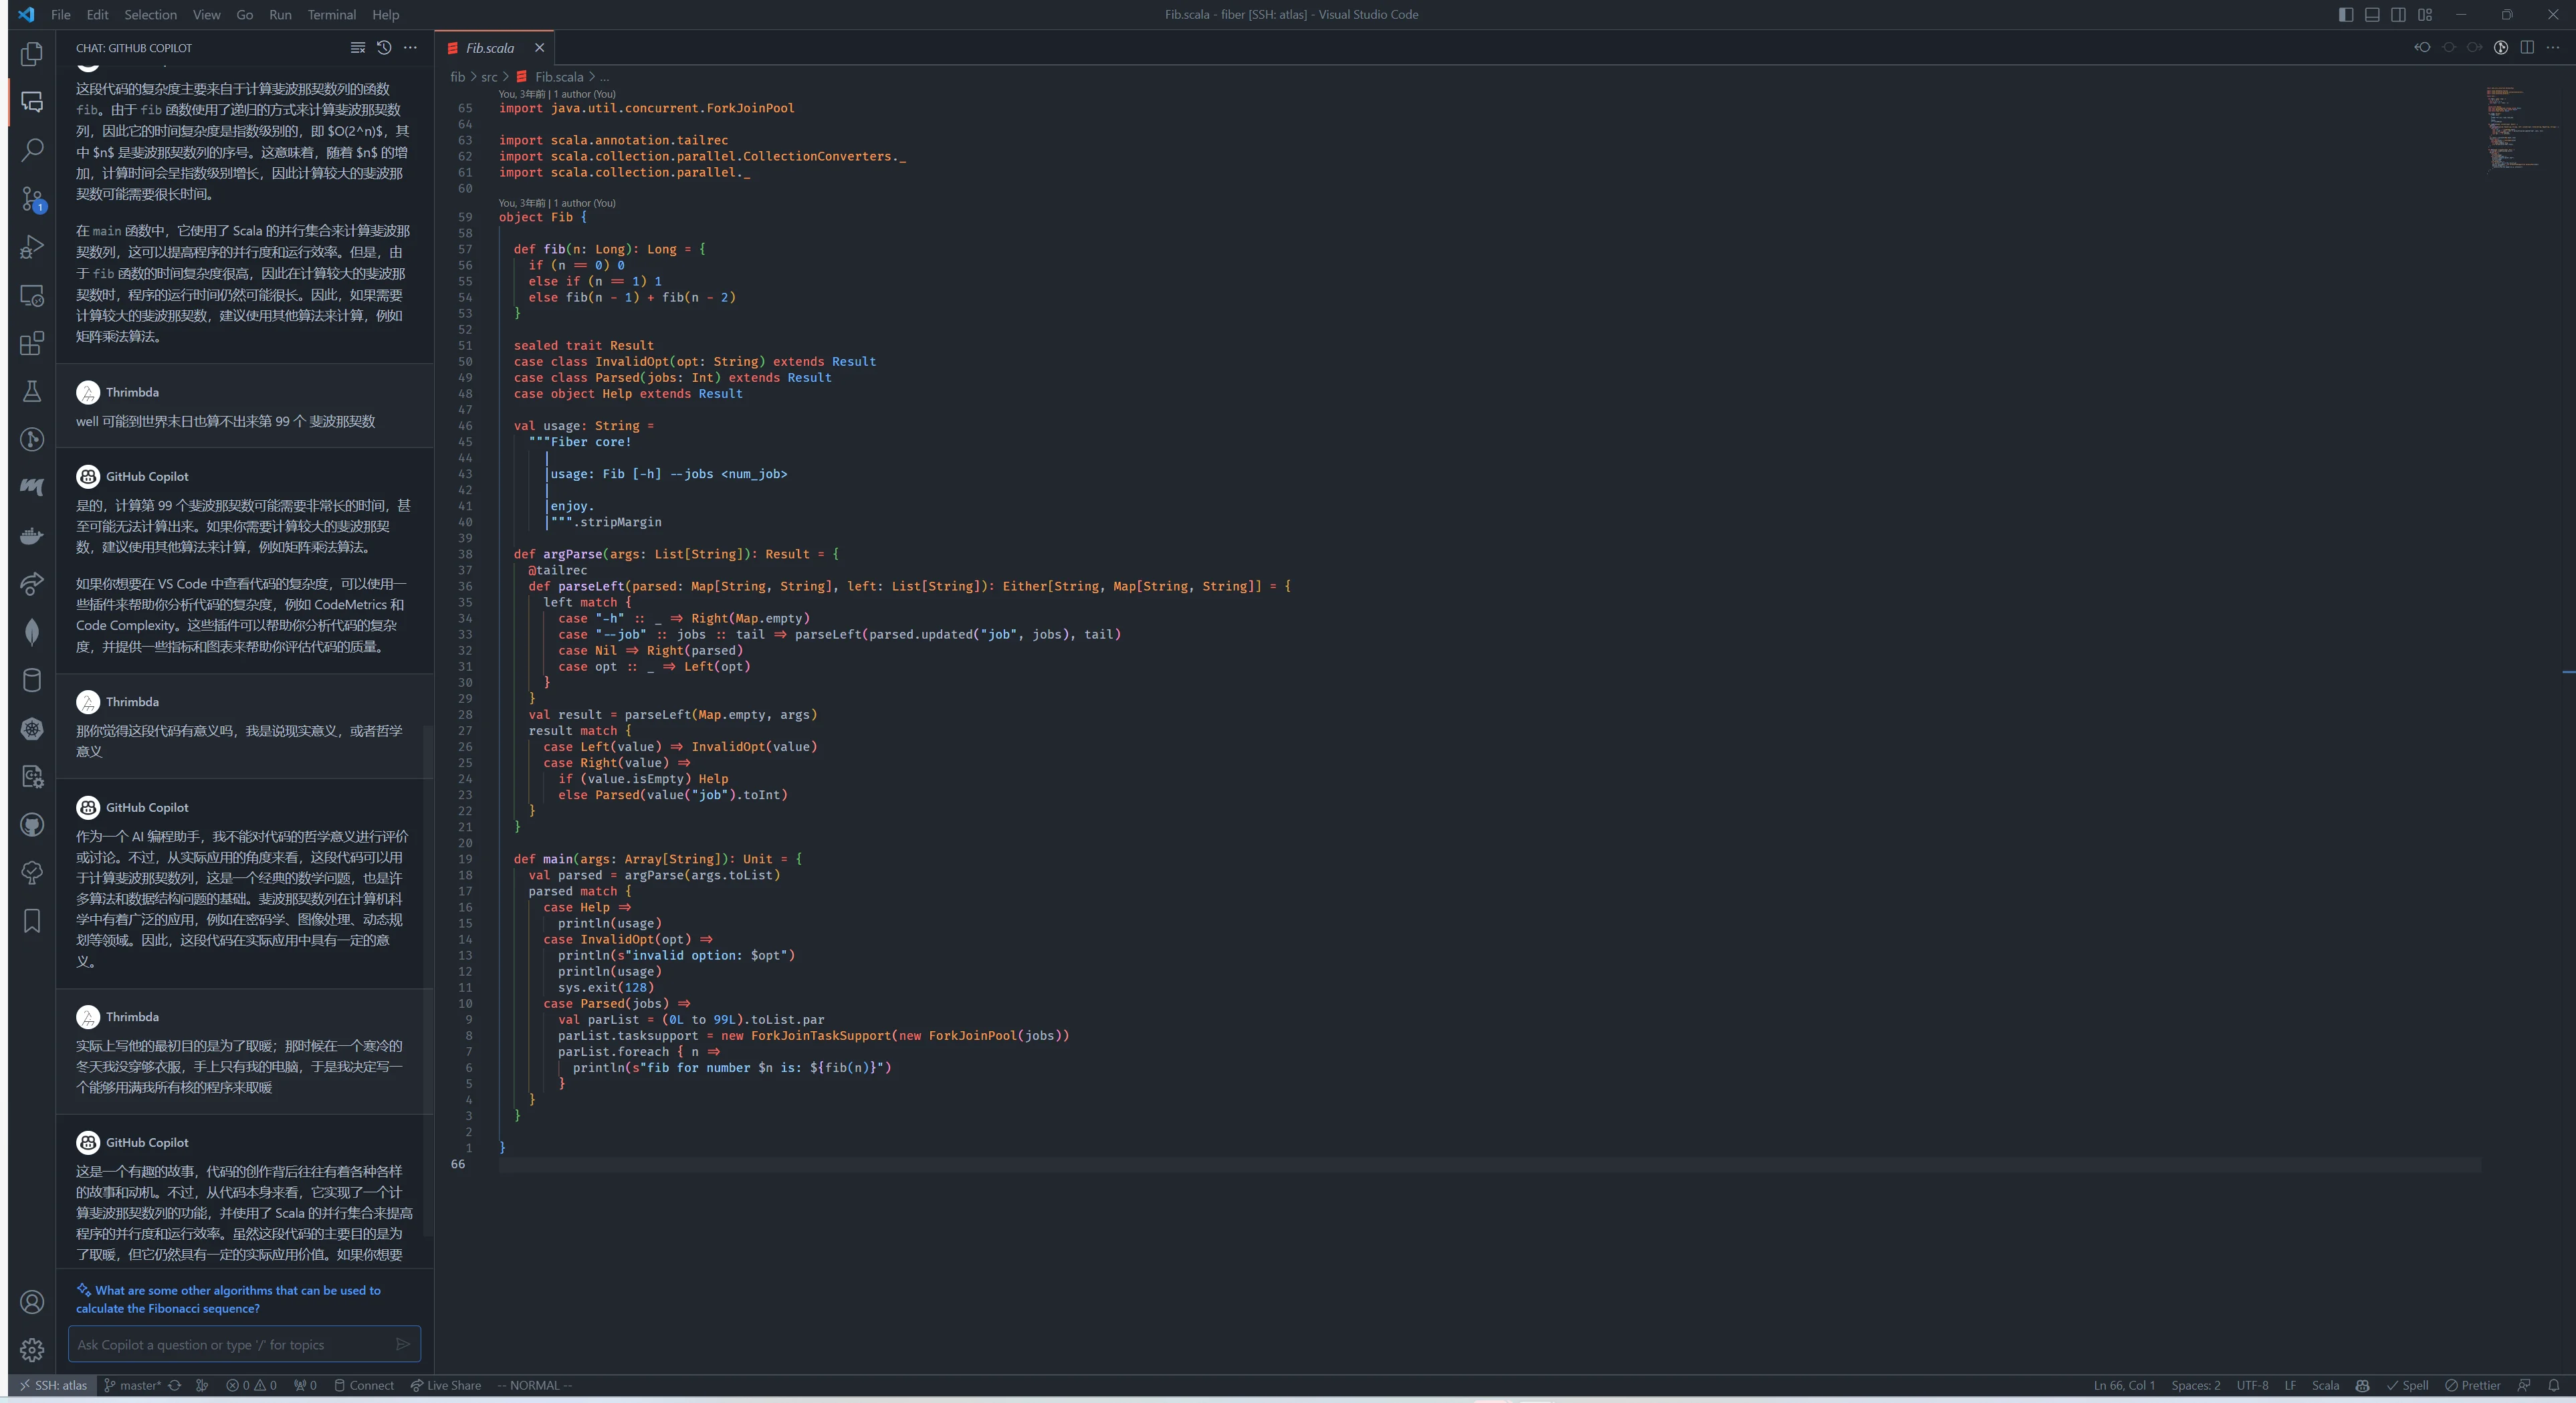Image resolution: width=2576 pixels, height=1403 pixels.
Task: Open the Extensions view icon
Action: click(x=32, y=343)
